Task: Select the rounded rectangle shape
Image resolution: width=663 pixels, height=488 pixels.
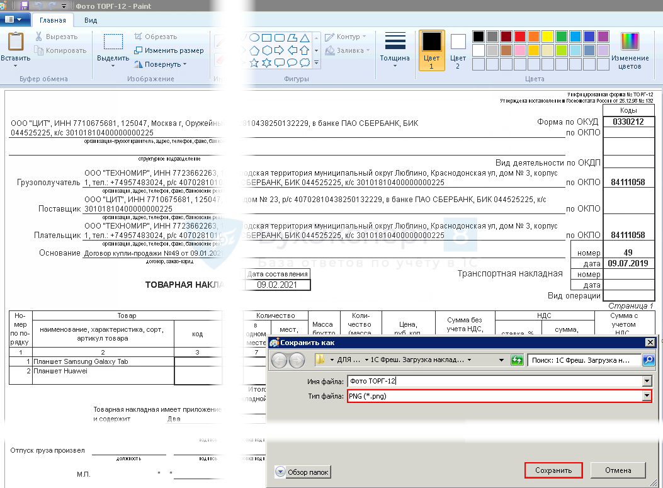Action: pos(280,38)
